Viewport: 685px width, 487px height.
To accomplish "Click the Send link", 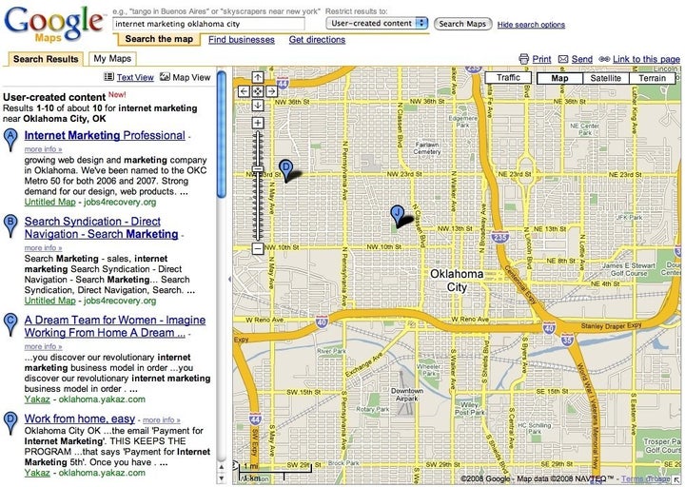I will pyautogui.click(x=582, y=59).
